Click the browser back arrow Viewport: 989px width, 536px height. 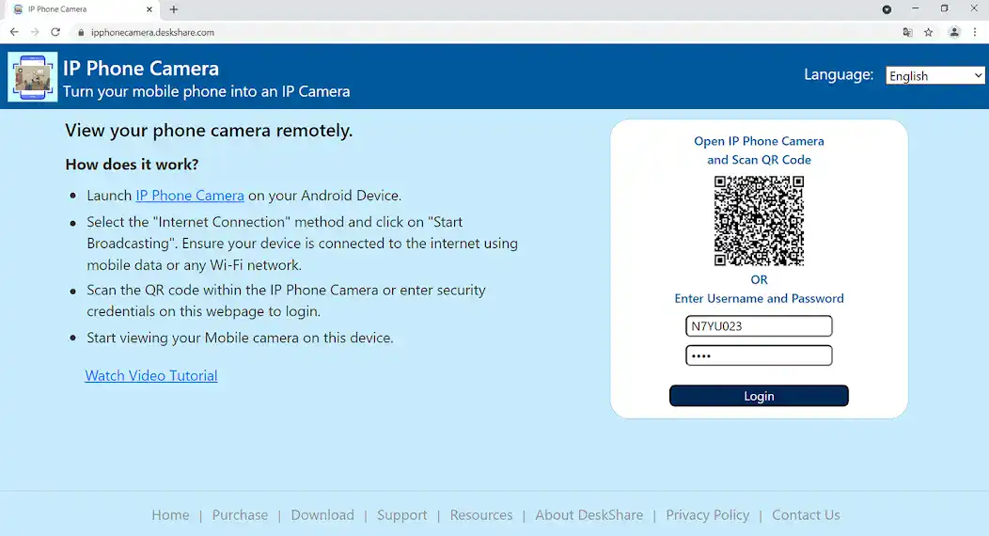pyautogui.click(x=14, y=32)
